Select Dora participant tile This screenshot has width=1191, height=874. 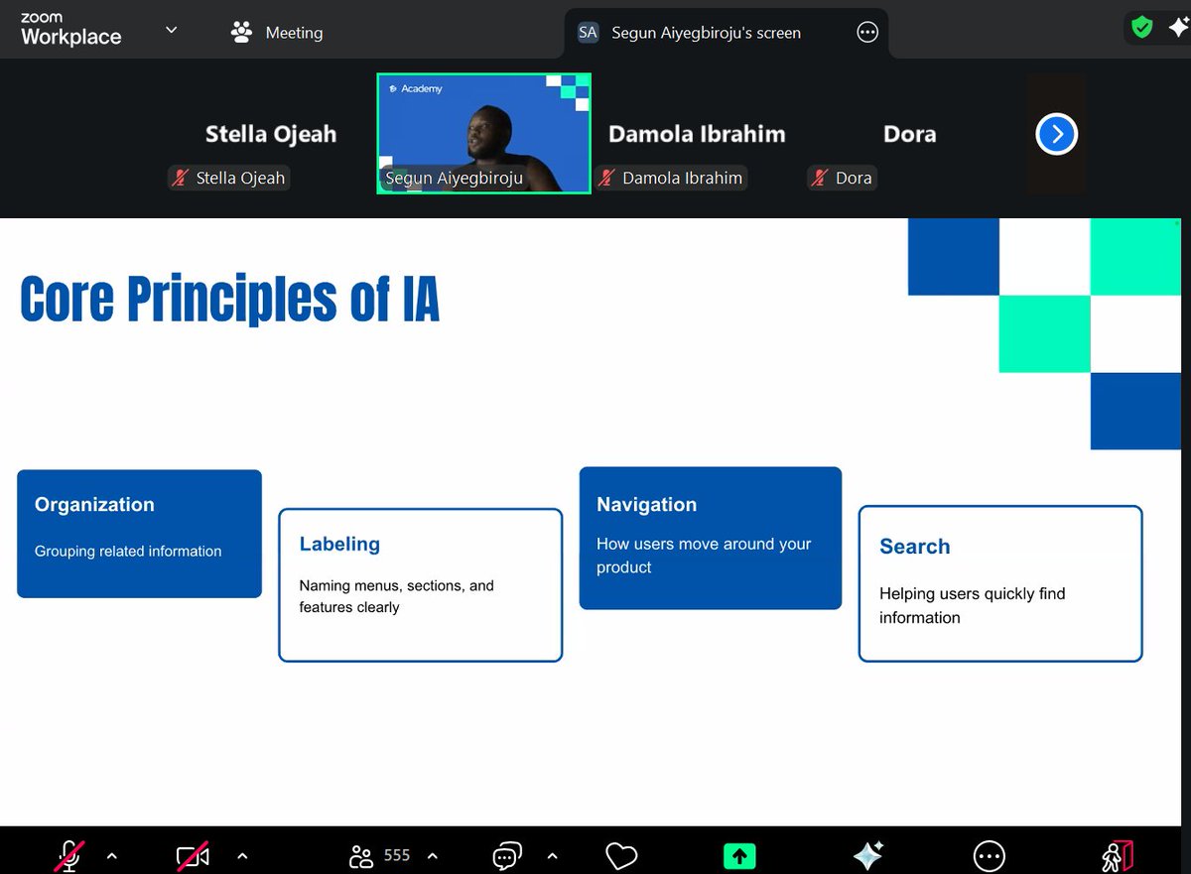[909, 134]
